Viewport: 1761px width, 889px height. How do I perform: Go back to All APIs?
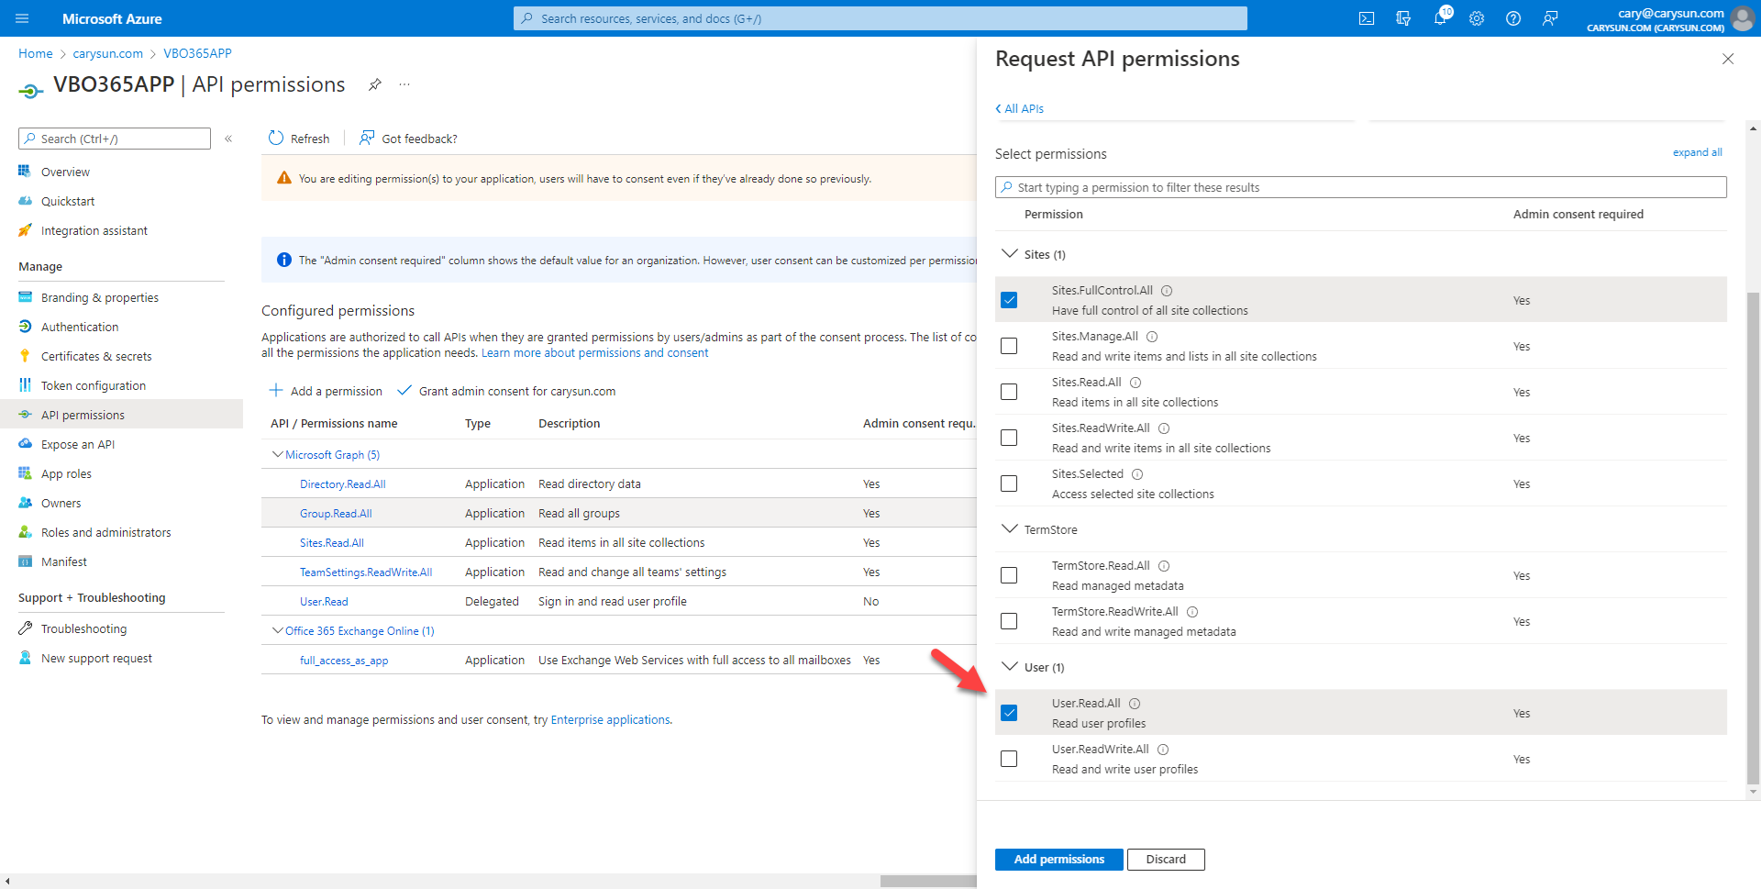[1020, 108]
